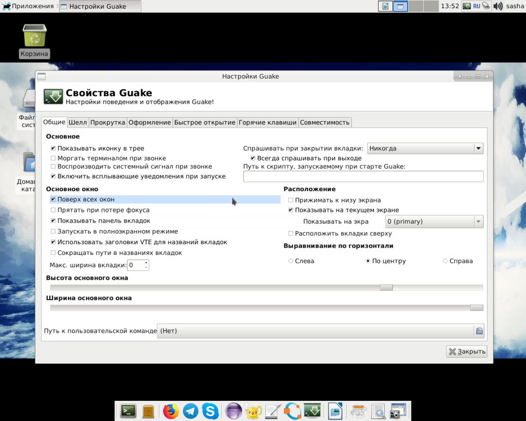The image size is (526, 421).
Task: Switch to the "Горячие клавиши" tab
Action: pos(268,122)
